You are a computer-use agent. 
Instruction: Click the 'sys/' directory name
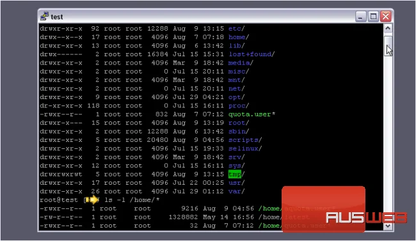tap(236, 166)
